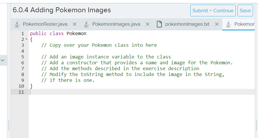Click the left panel resize handle
Image resolution: width=258 pixels, height=138 pixels.
(9, 125)
